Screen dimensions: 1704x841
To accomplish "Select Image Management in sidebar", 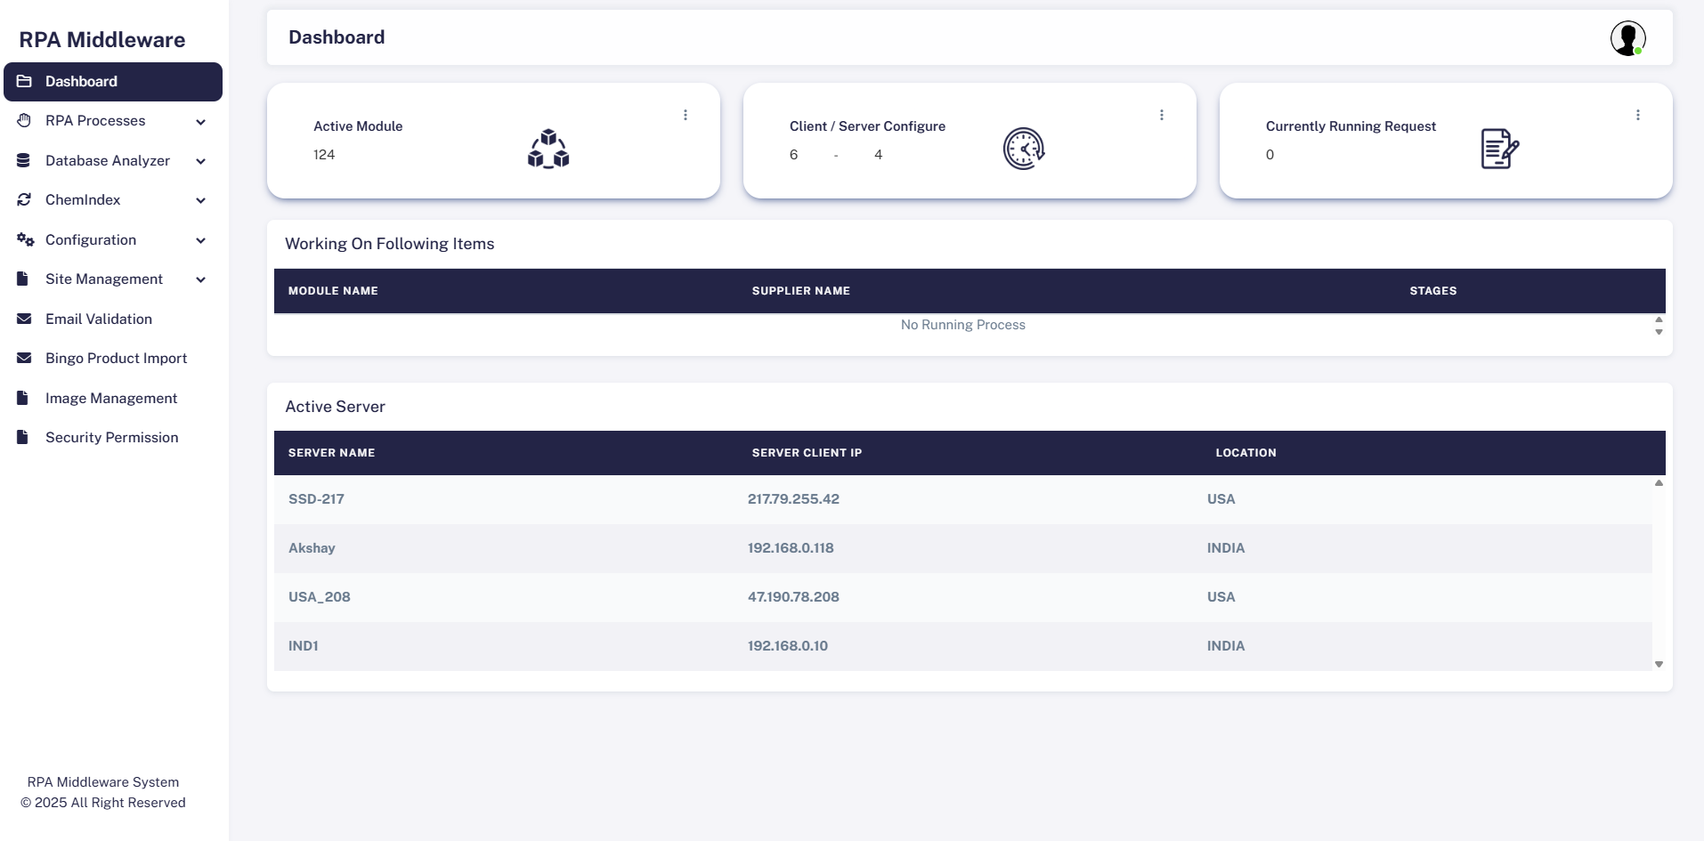I will (x=110, y=398).
